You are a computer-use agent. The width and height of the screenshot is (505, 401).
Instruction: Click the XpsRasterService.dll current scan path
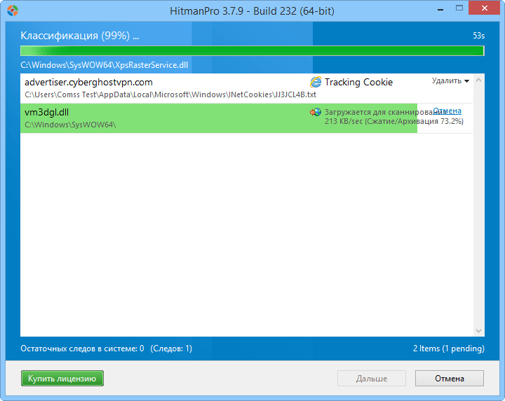pyautogui.click(x=104, y=65)
